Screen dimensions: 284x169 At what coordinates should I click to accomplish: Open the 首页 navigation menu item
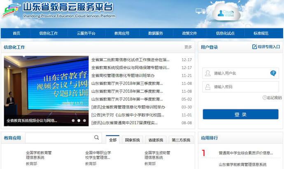16,34
